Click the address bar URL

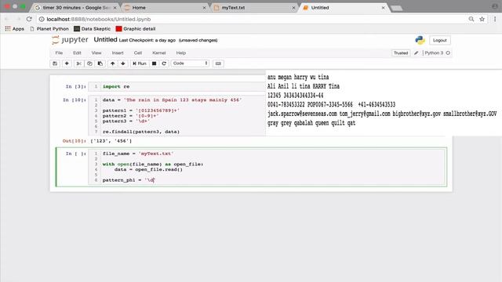coord(99,19)
